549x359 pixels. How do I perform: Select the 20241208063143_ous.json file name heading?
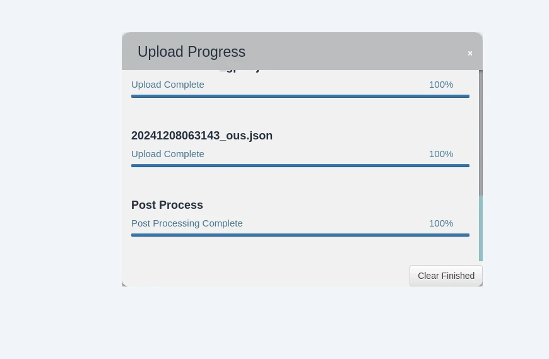tap(202, 136)
